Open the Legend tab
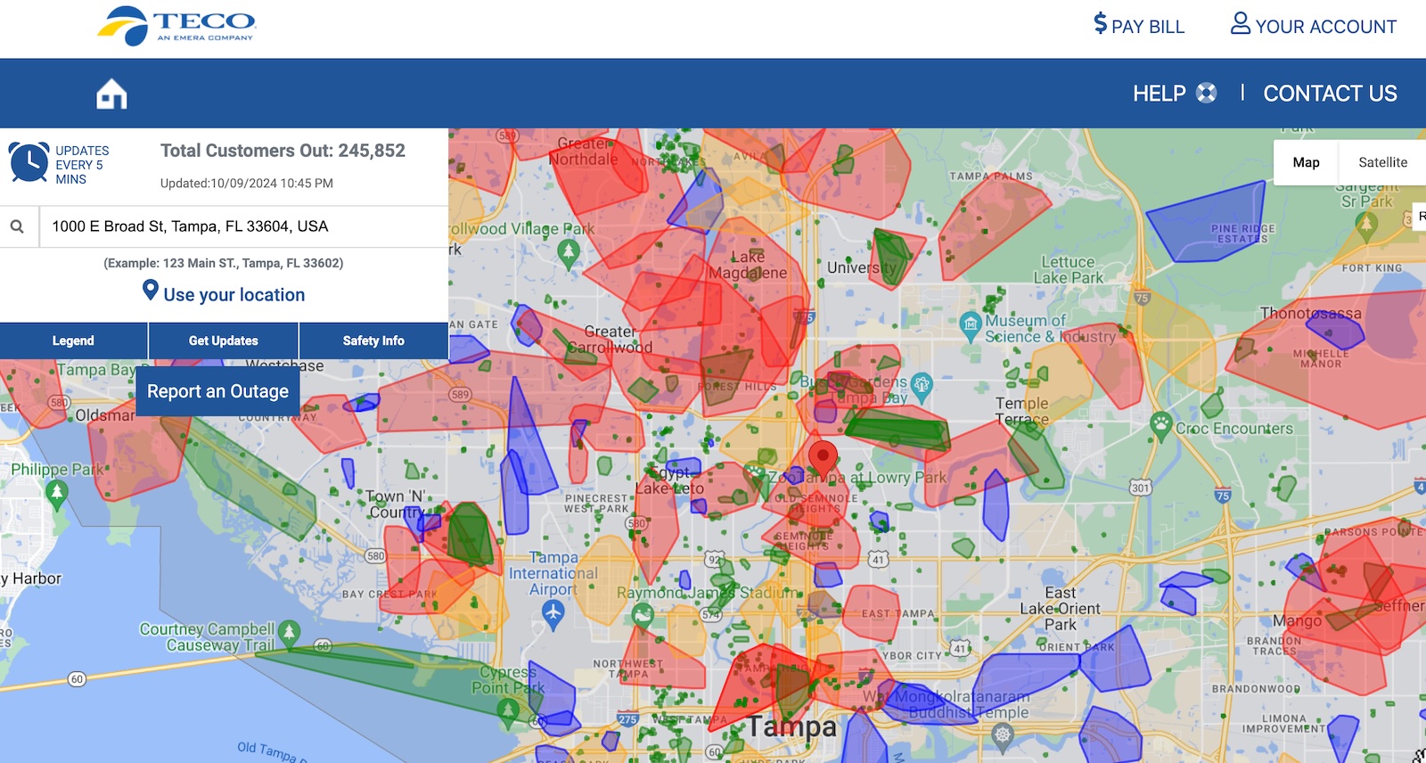 (x=73, y=340)
